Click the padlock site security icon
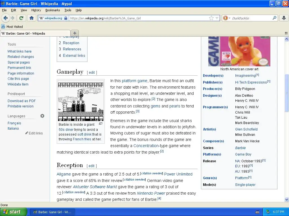Image resolution: width=289 pixels, height=216 pixels. click(66, 18)
